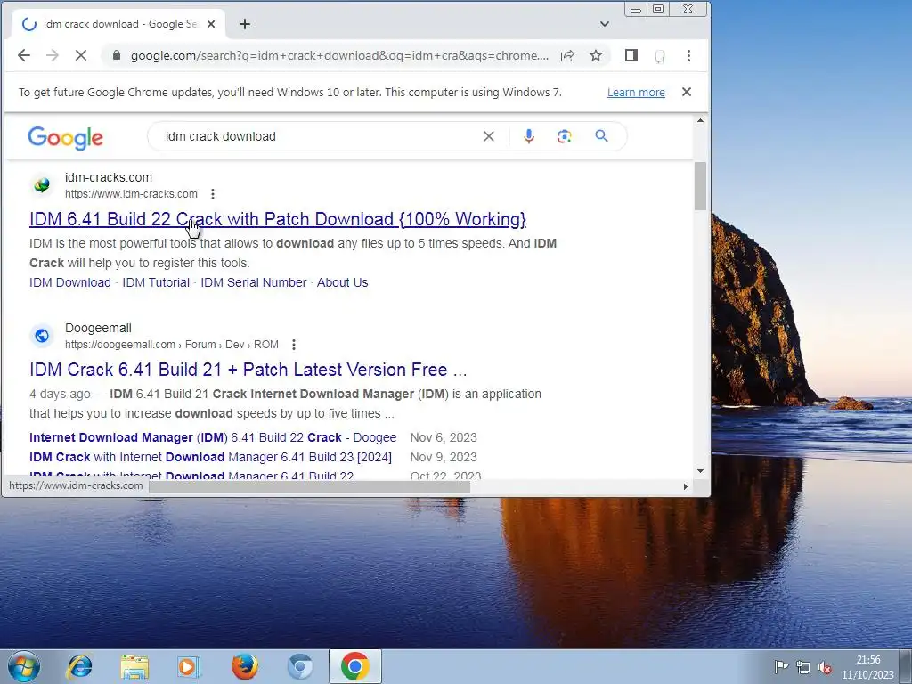Click the network tray icon
Image resolution: width=912 pixels, height=684 pixels.
click(802, 667)
